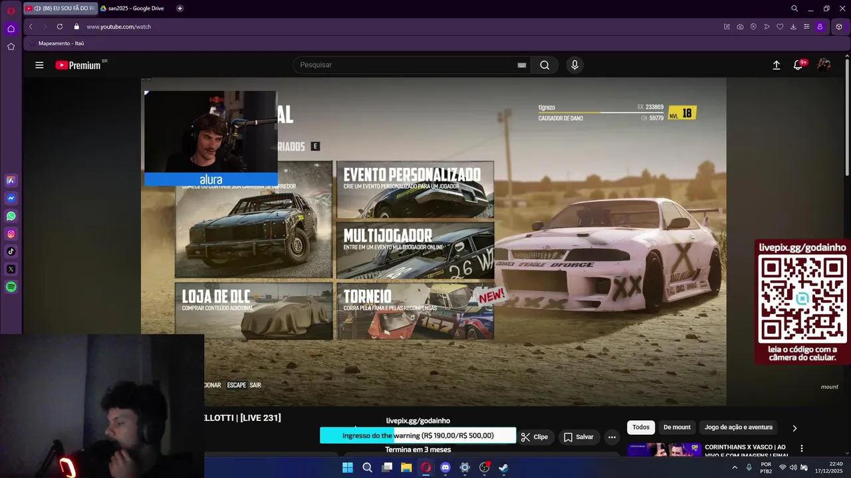Open Opera tab search magnifier icon
851x478 pixels.
click(794, 9)
